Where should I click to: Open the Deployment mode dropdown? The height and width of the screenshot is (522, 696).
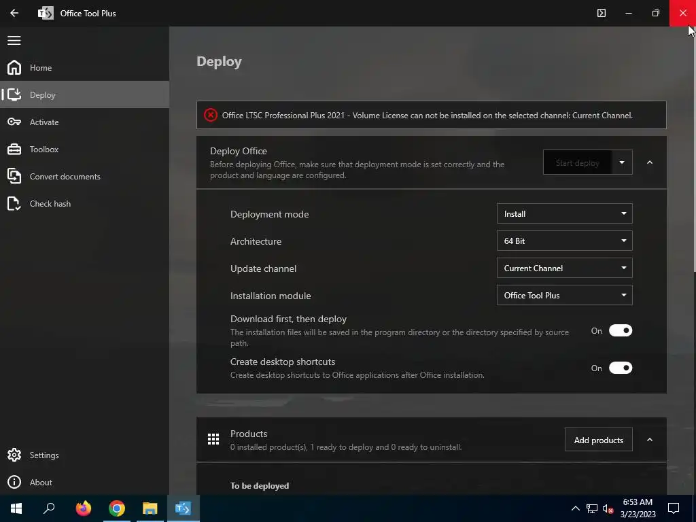click(565, 214)
